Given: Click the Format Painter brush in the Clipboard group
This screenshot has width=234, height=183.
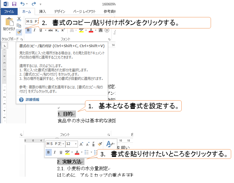Looking at the screenshot, I should [x=19, y=32].
